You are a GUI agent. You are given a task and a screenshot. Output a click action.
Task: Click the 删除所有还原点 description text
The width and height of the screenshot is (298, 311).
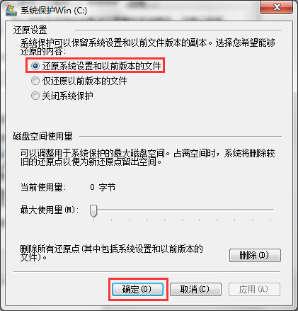tap(111, 253)
